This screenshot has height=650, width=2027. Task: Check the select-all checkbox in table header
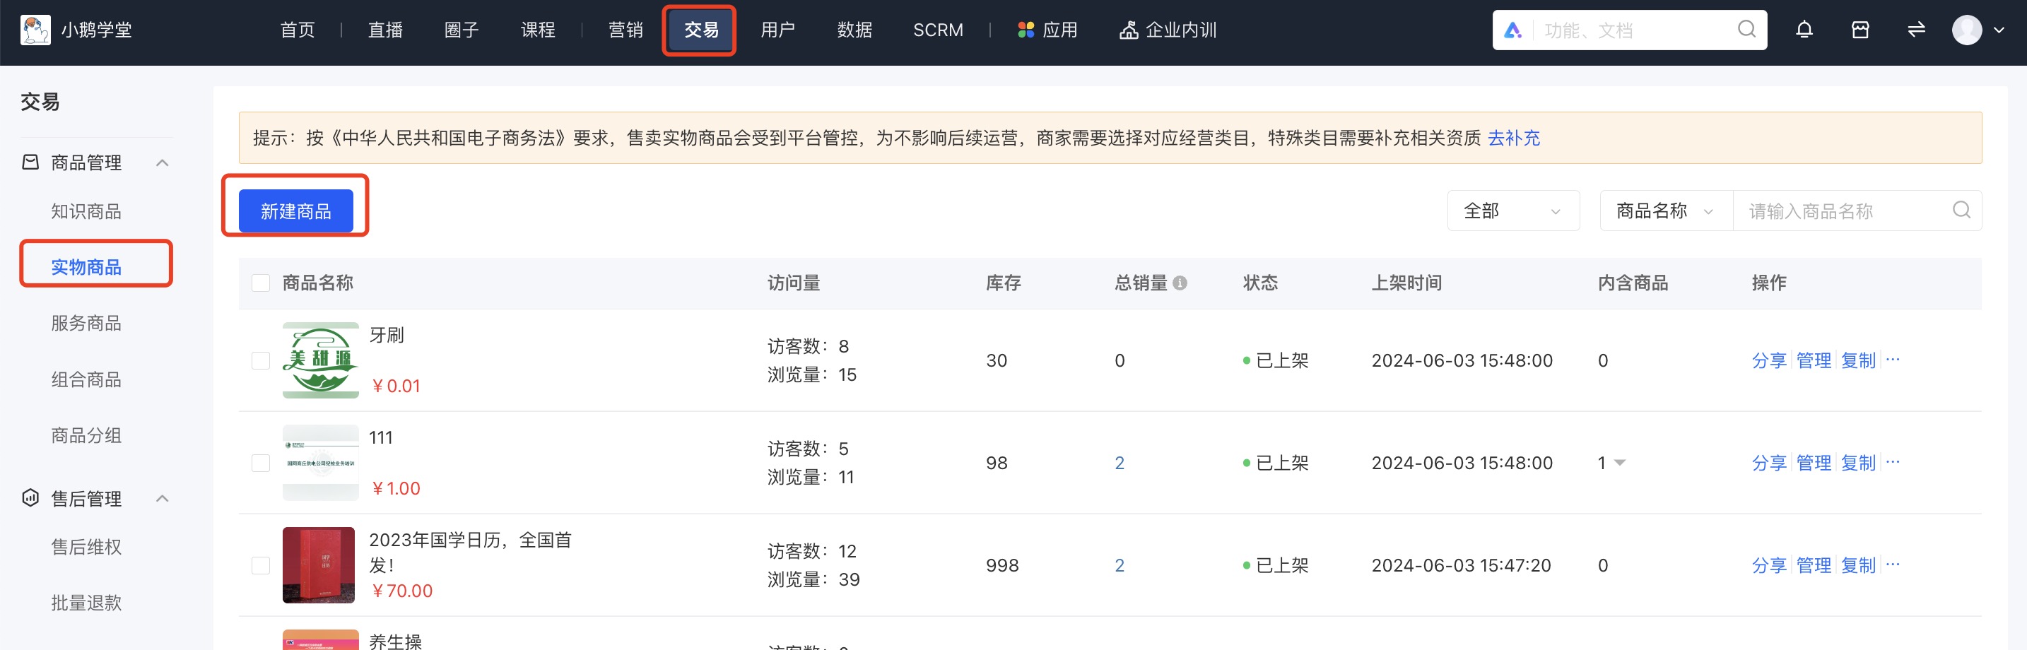point(261,283)
